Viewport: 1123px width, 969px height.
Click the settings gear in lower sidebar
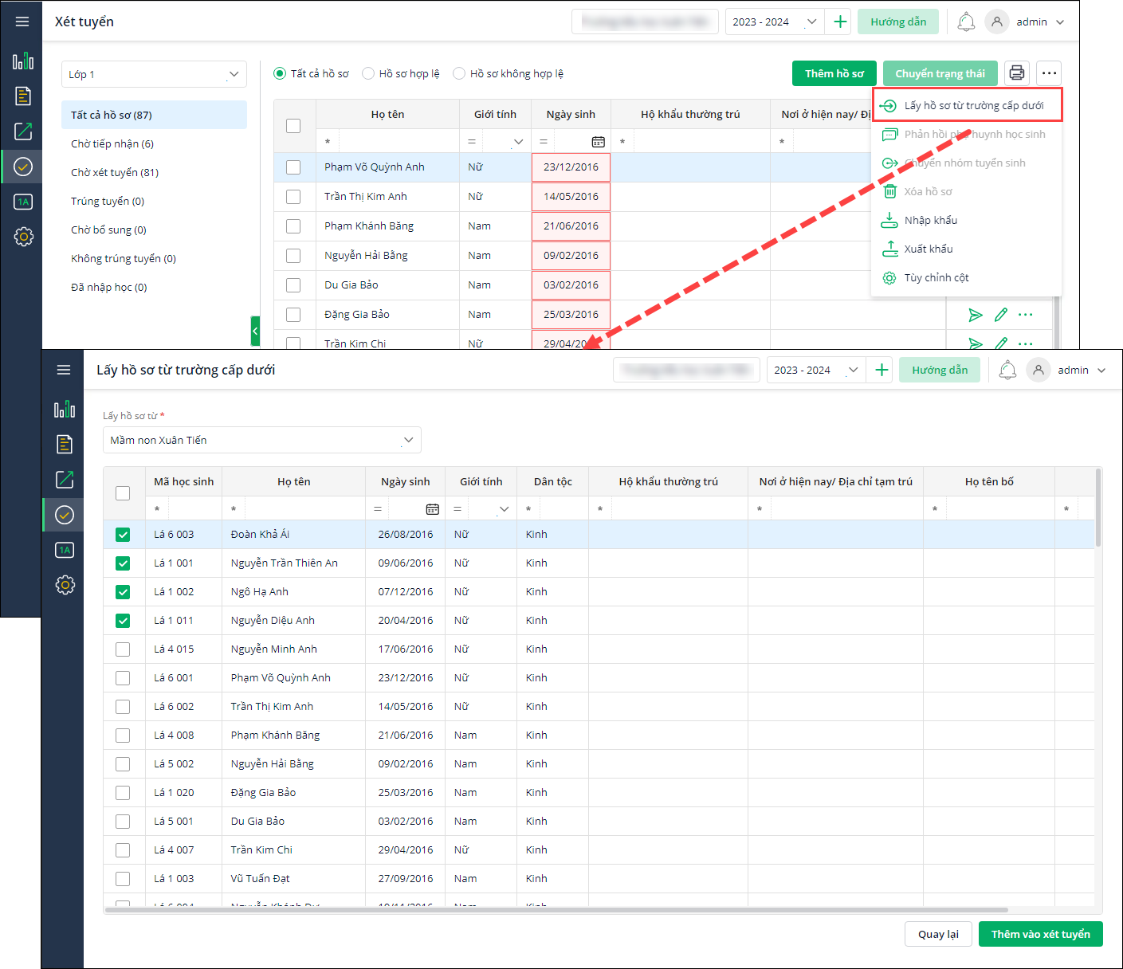coord(65,585)
